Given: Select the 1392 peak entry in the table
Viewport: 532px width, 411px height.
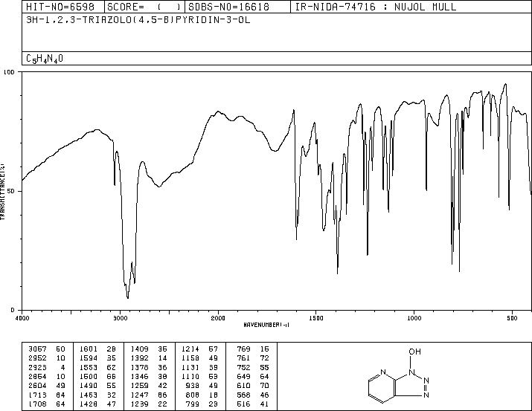Looking at the screenshot, I should 149,358.
